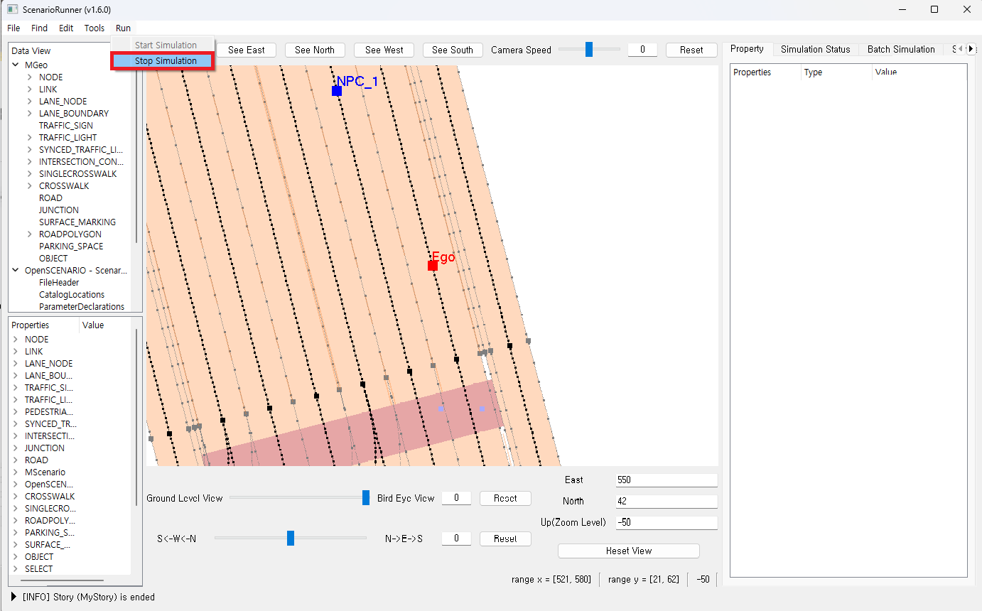Image resolution: width=982 pixels, height=611 pixels.
Task: Click the Camera Speed slider handle
Action: [x=589, y=50]
